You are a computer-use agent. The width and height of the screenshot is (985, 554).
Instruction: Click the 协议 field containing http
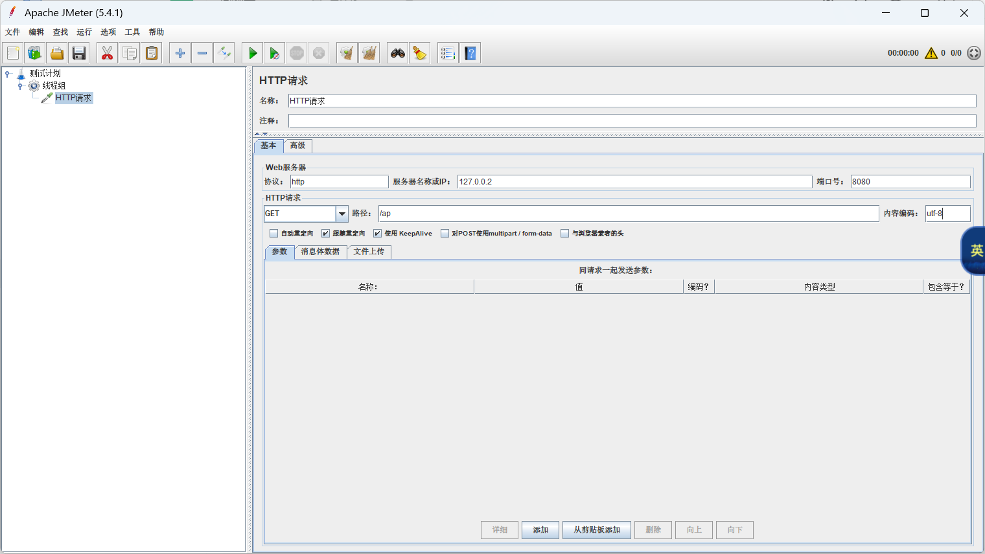coord(339,182)
